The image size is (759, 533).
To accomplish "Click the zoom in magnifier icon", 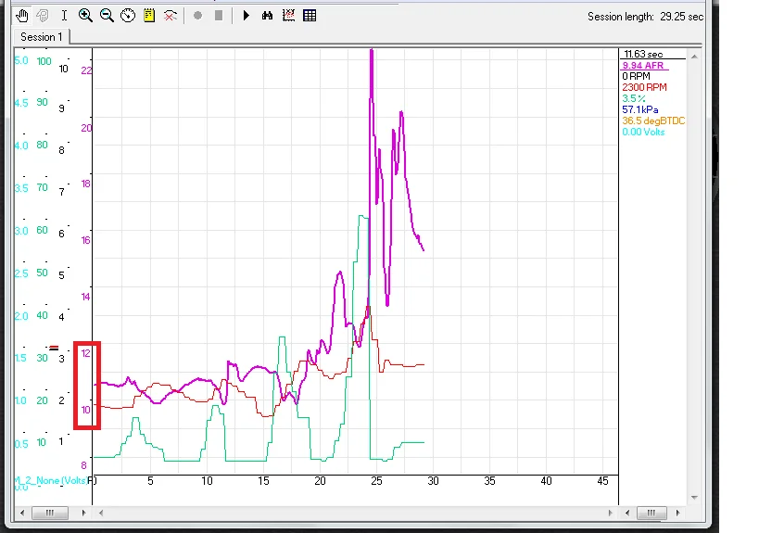I will point(85,16).
